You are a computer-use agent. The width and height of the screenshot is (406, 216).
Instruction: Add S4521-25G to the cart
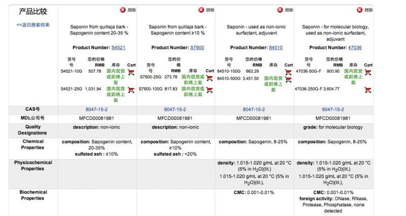(131, 89)
